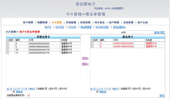Viewport: 171px width, 101px height.
Task: Check the row with card 0000000000000000
Action: coord(8,44)
